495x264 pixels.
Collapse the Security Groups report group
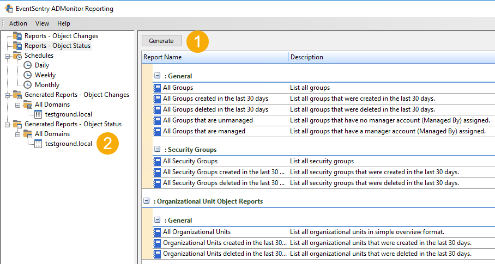tap(157, 149)
